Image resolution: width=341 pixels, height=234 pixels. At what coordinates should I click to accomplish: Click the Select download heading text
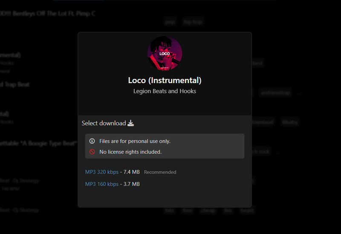104,123
